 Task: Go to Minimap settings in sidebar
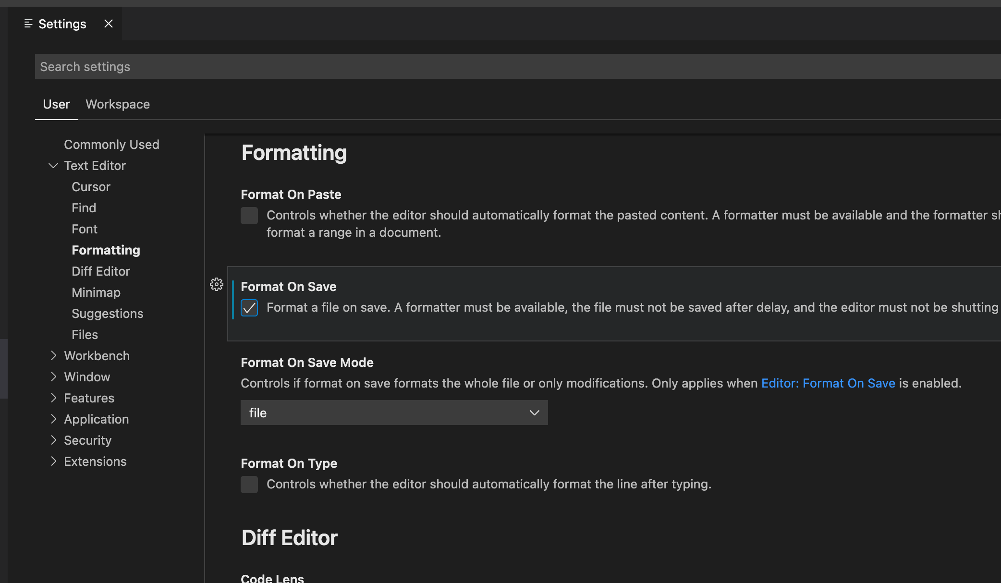coord(96,292)
